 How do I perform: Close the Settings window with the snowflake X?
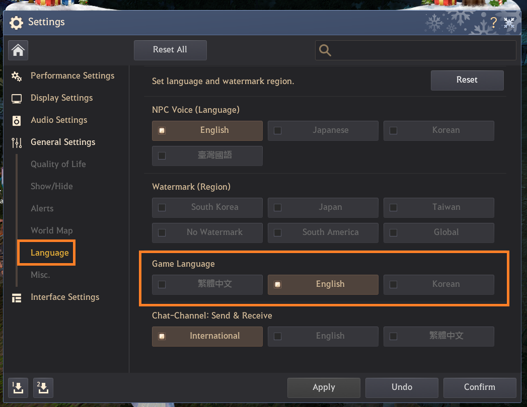pos(509,23)
